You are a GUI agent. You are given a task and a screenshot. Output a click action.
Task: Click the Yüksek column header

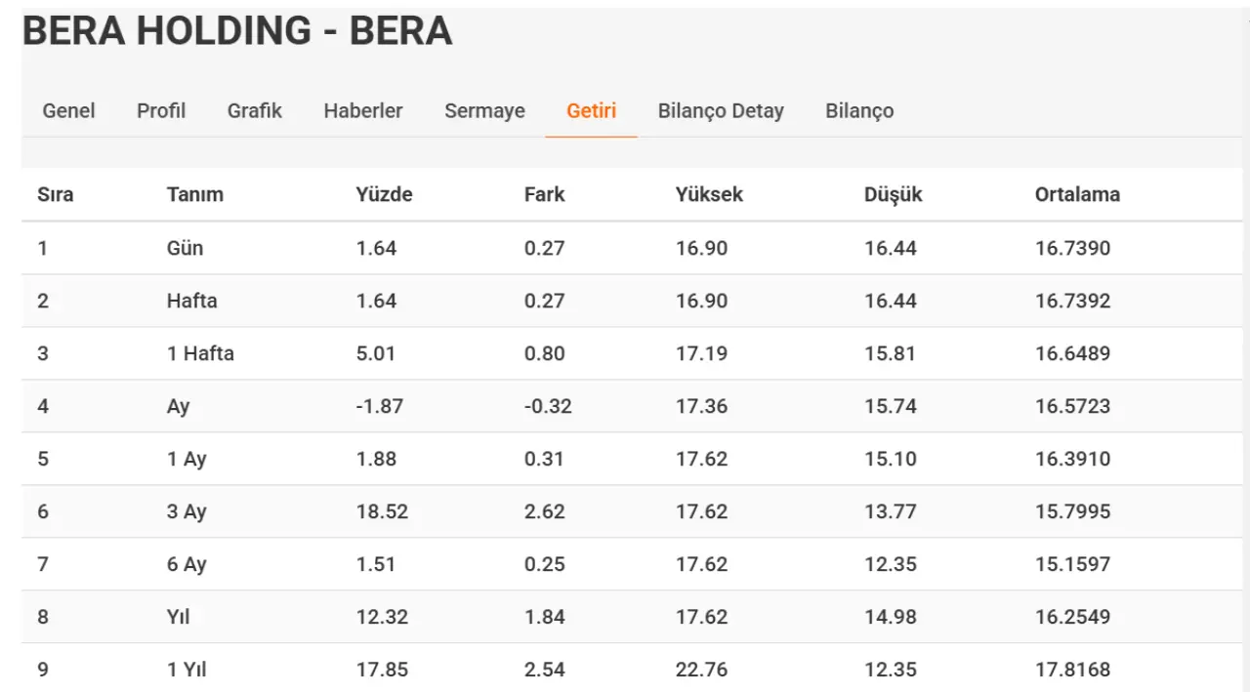point(709,194)
